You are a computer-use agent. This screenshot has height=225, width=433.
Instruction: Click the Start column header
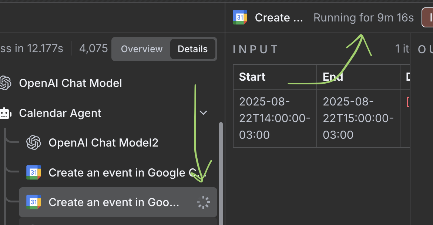(x=275, y=77)
